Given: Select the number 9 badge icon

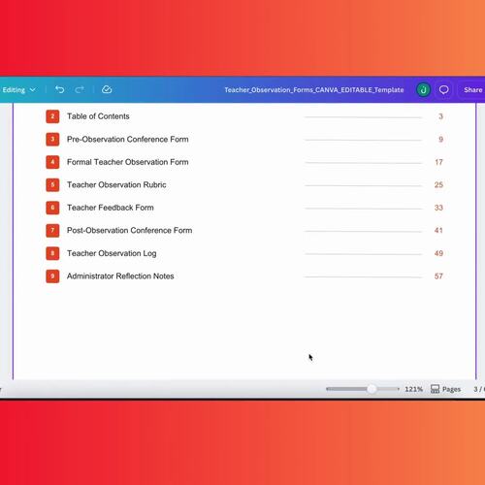Looking at the screenshot, I should point(52,276).
